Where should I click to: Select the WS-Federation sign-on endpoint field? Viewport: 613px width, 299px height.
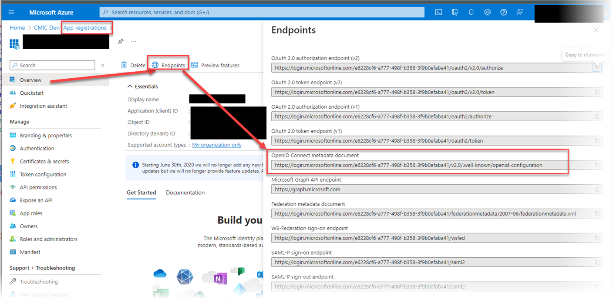pyautogui.click(x=437, y=238)
